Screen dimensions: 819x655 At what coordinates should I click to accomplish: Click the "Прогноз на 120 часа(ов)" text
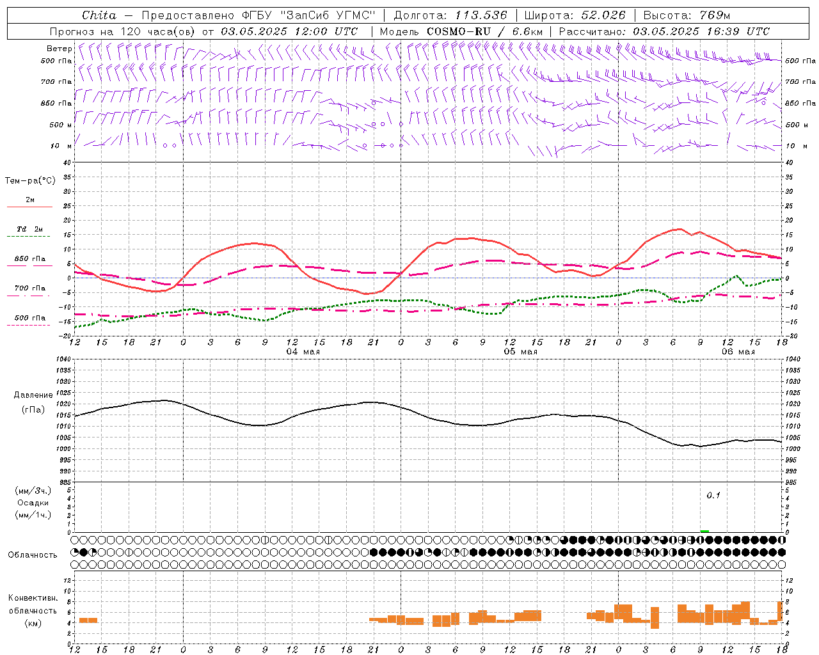tap(123, 31)
